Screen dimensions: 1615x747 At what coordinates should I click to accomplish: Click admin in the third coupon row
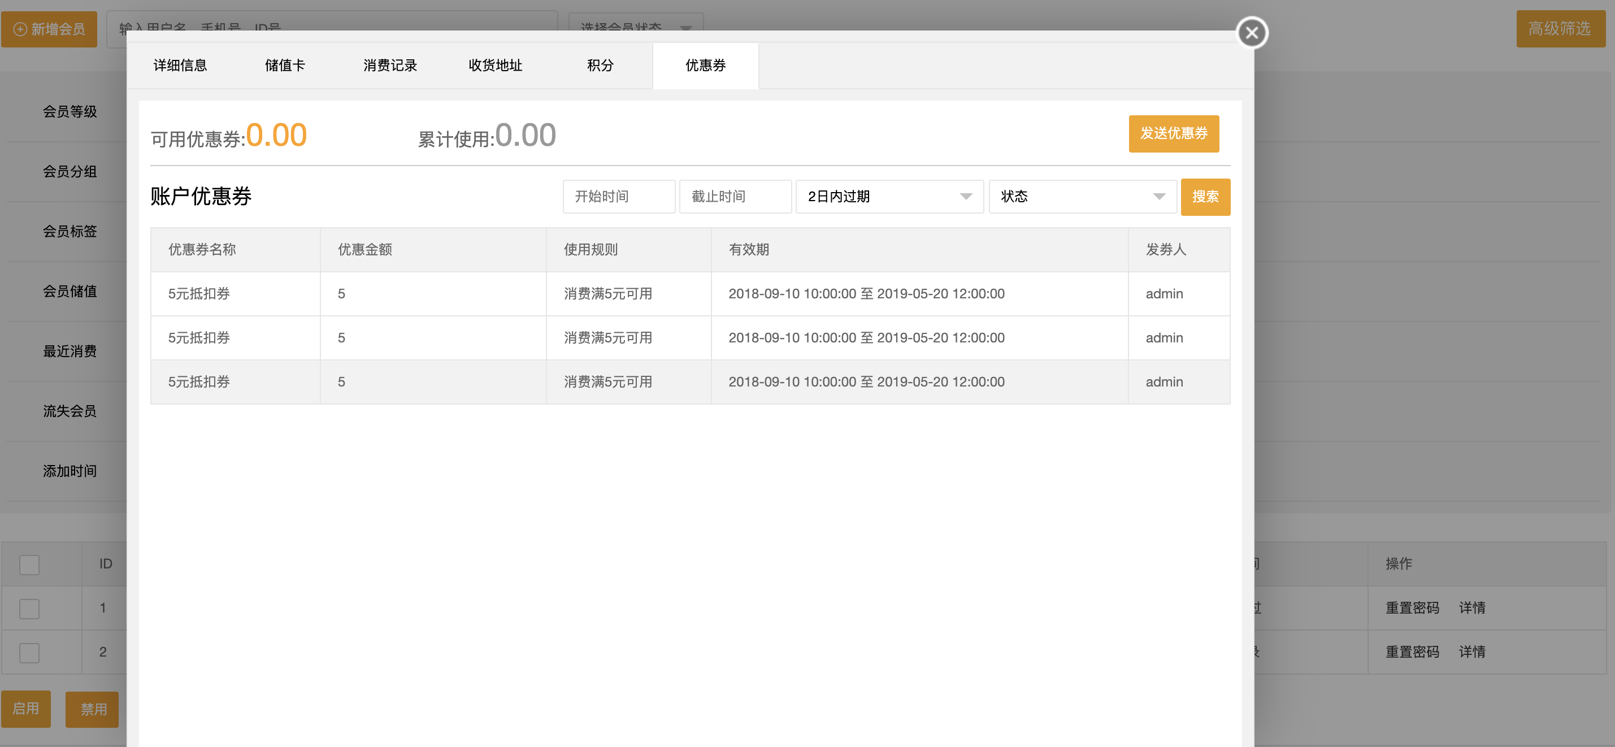pos(1164,381)
